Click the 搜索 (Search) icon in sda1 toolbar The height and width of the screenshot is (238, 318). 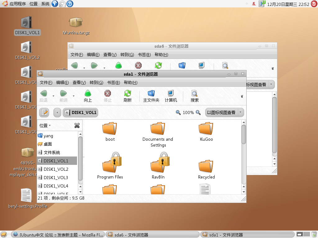194,94
